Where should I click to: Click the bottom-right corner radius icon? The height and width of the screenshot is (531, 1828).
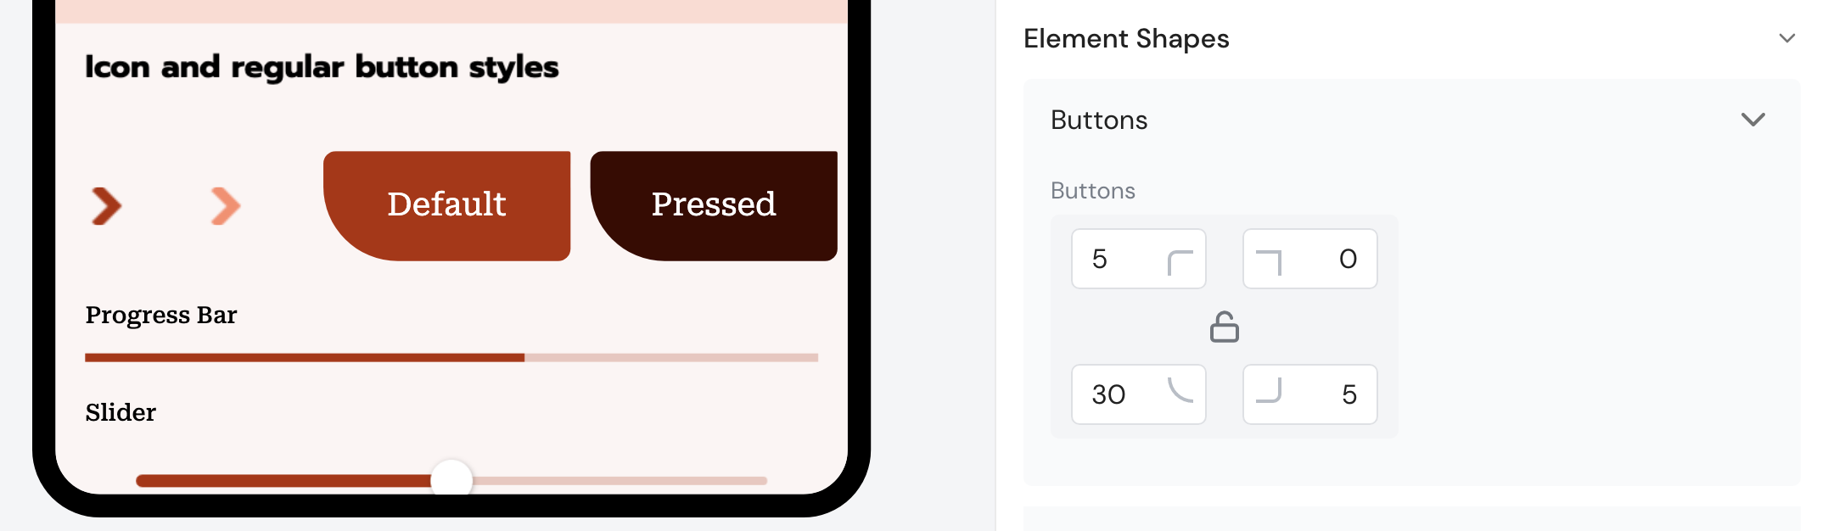click(x=1269, y=390)
